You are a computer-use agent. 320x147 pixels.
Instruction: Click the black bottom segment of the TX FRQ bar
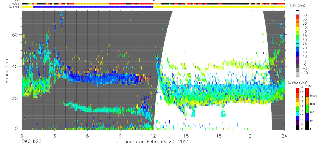tap(298, 127)
